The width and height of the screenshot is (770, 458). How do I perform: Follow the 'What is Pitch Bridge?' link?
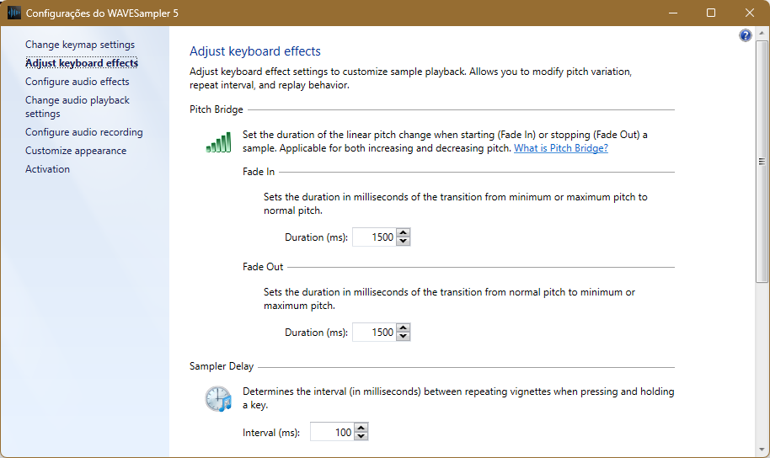561,148
